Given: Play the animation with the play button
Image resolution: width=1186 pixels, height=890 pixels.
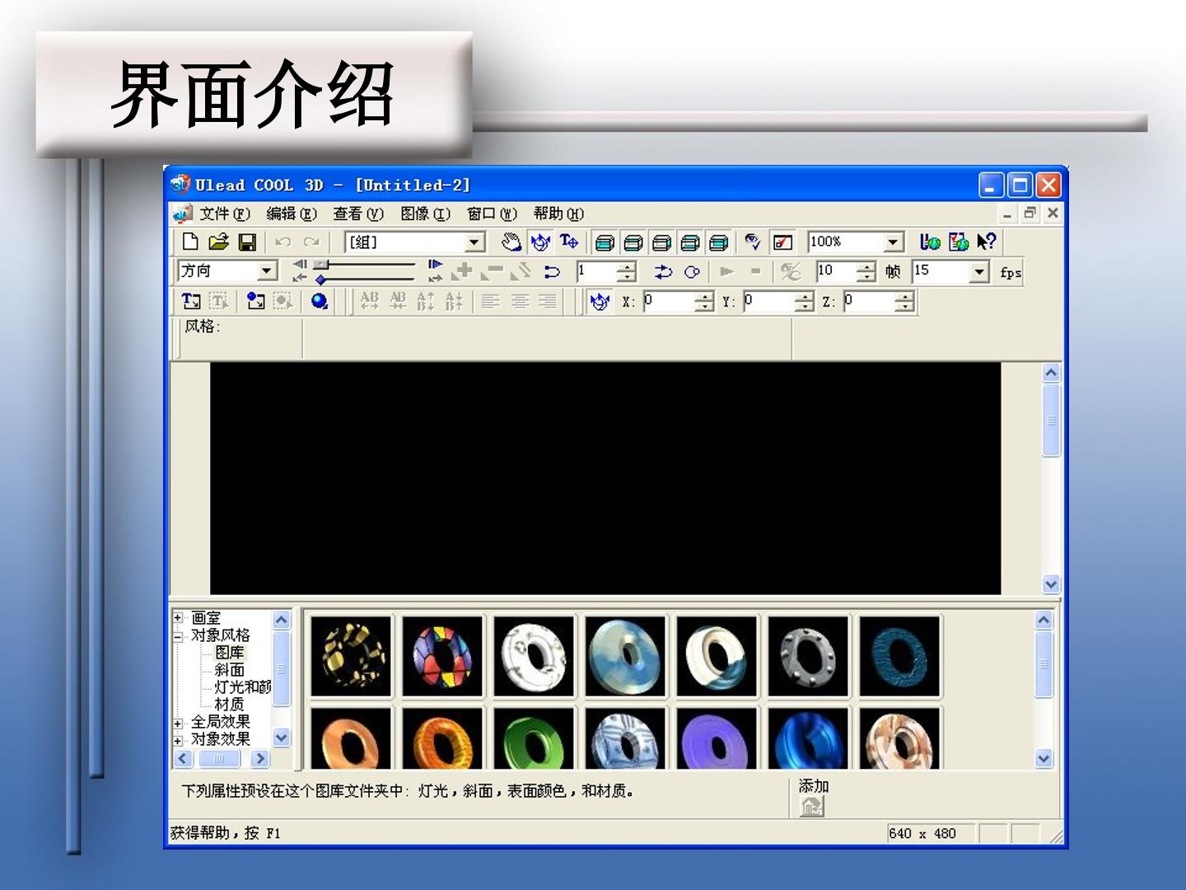Looking at the screenshot, I should click(x=726, y=271).
